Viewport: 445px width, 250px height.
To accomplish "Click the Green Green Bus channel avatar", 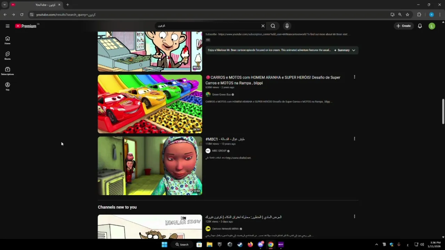I will (208, 94).
